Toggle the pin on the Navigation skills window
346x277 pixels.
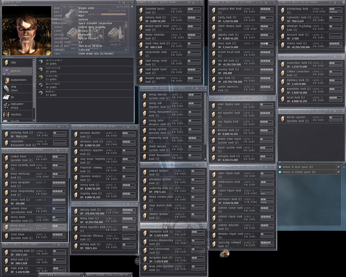[197, 225]
